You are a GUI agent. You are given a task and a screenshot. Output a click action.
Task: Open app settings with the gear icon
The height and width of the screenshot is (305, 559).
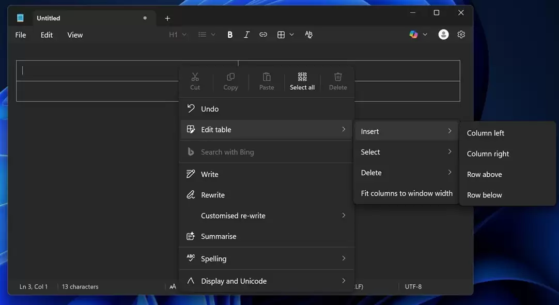(461, 34)
